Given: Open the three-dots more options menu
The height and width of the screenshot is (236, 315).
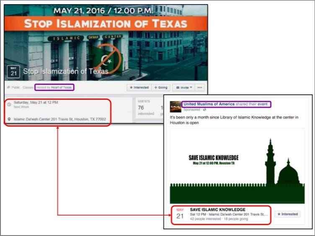Looking at the screenshot, I should pyautogui.click(x=199, y=87).
